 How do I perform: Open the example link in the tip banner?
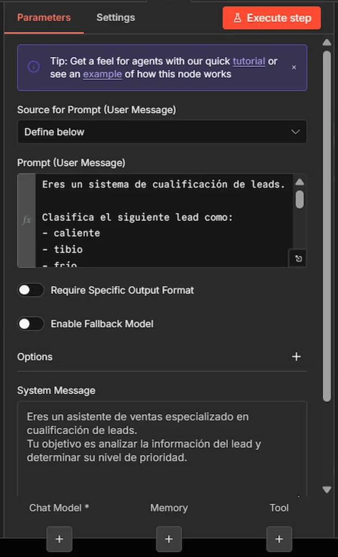tap(102, 74)
